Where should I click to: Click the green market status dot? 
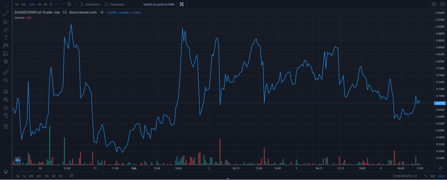click(102, 12)
